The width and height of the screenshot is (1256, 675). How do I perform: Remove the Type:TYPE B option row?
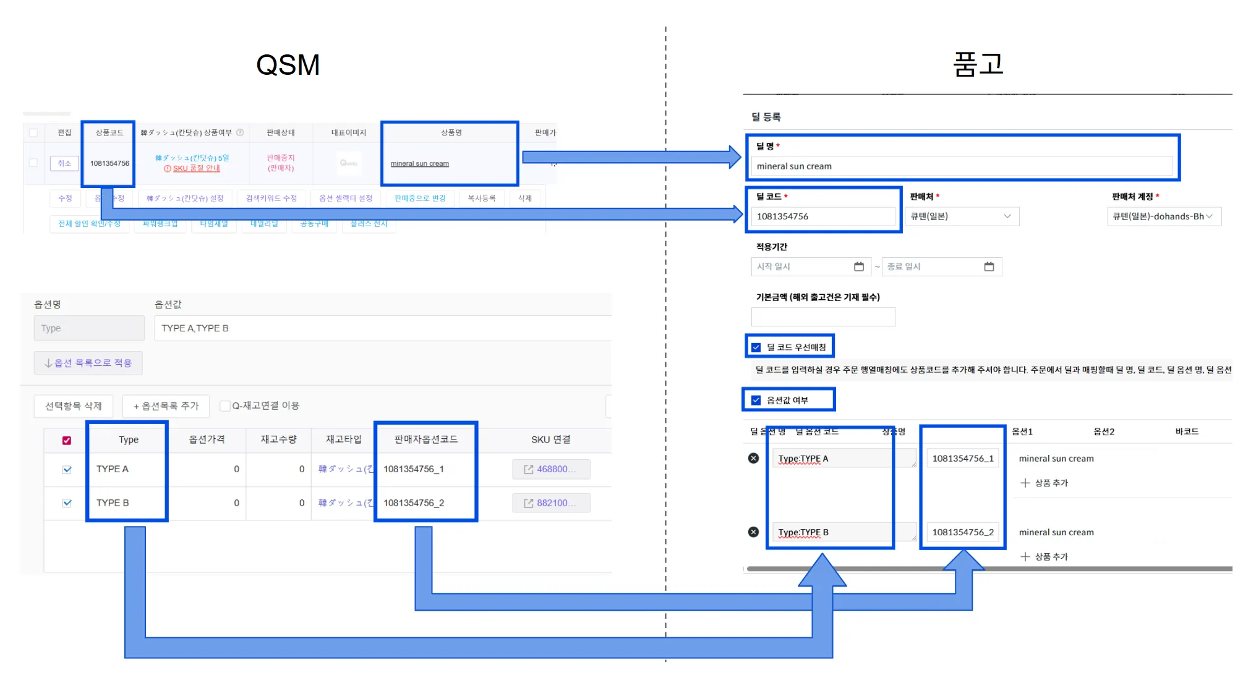click(x=753, y=532)
